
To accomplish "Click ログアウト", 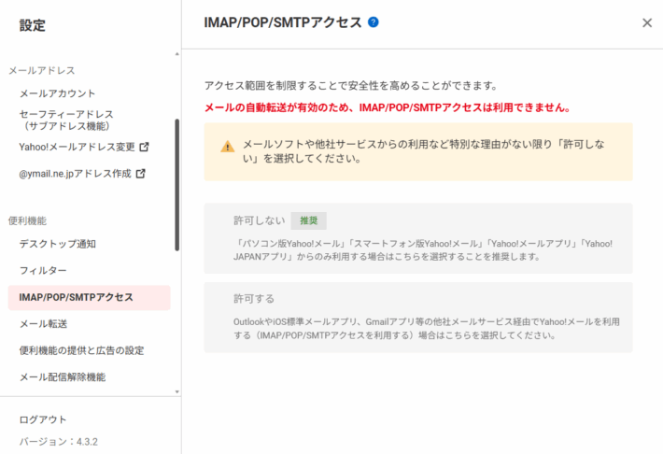I will 43,419.
